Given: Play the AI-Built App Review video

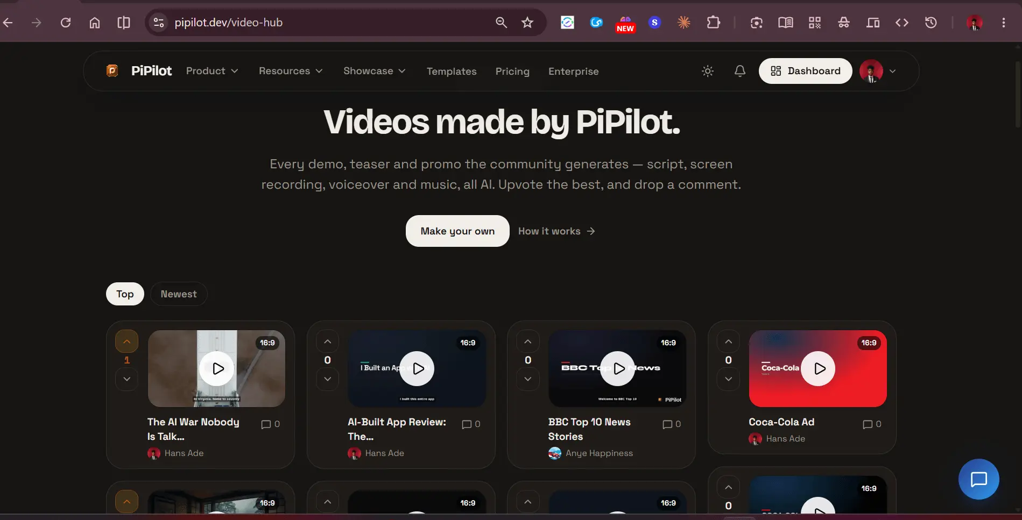Looking at the screenshot, I should pyautogui.click(x=417, y=369).
